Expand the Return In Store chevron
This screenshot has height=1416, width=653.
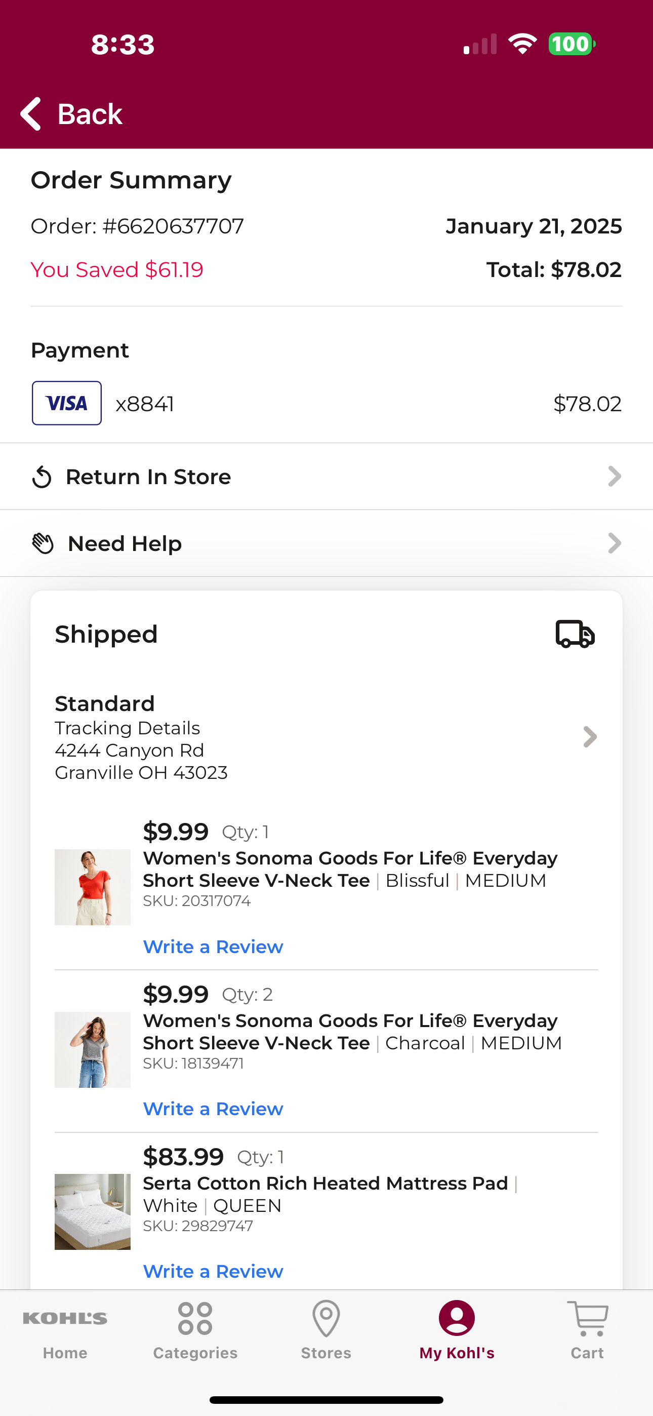(x=615, y=477)
